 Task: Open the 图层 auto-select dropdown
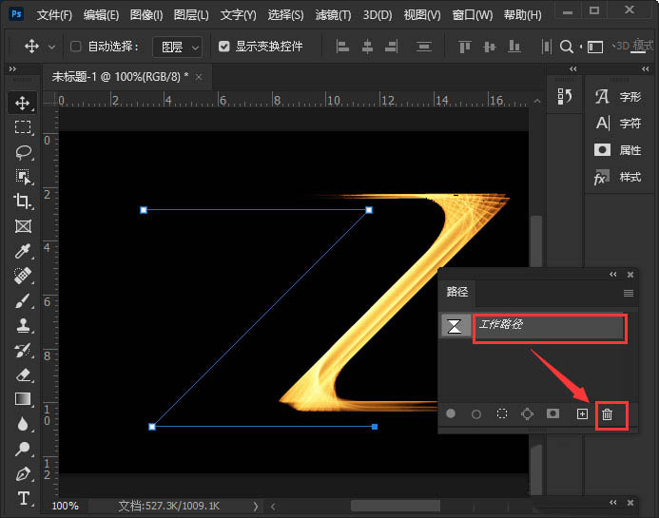[x=177, y=47]
